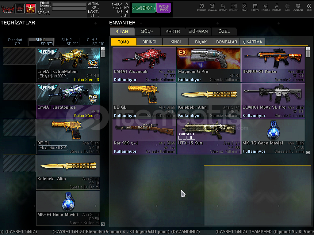Select the İKİNCİ weapon filter
The height and width of the screenshot is (235, 314).
click(x=175, y=42)
